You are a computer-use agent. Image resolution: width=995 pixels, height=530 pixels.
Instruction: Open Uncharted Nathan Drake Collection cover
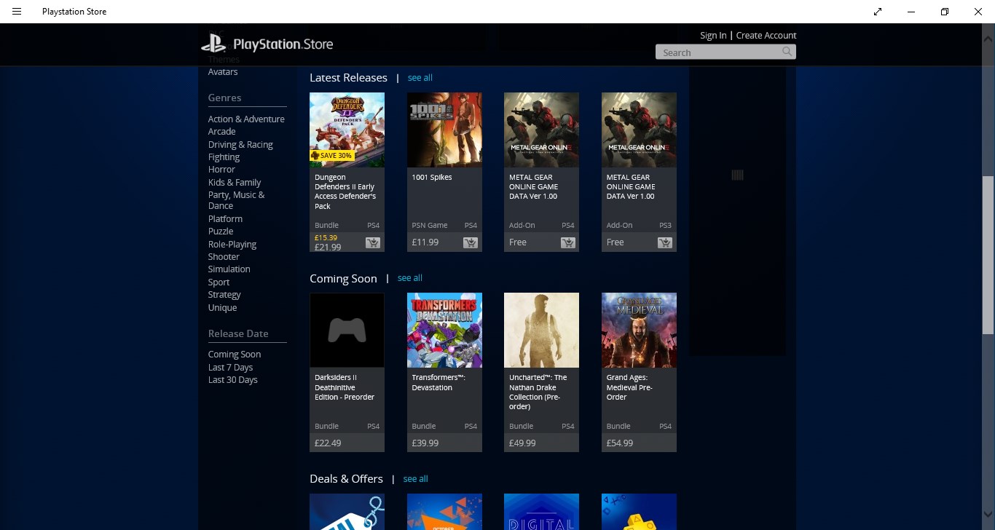click(541, 331)
